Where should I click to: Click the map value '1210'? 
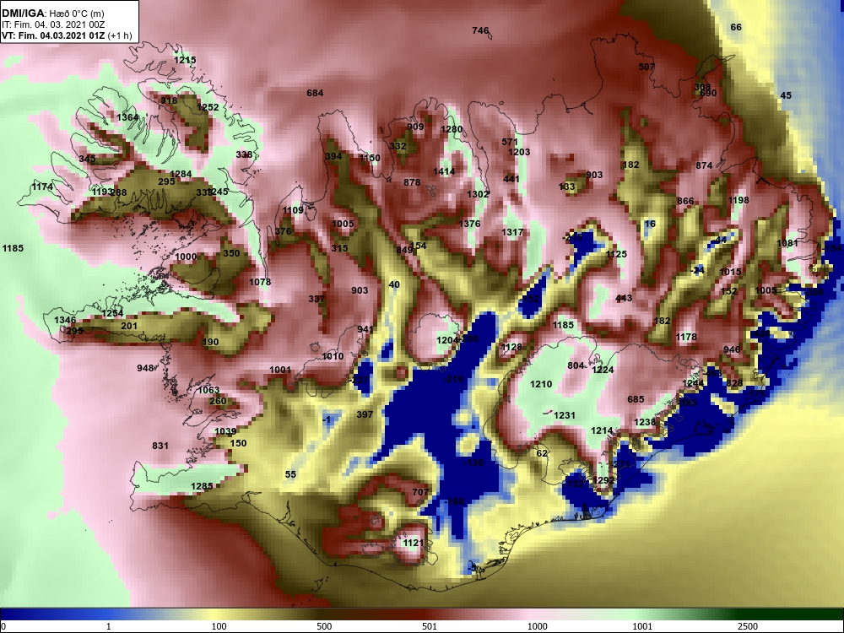pos(541,384)
